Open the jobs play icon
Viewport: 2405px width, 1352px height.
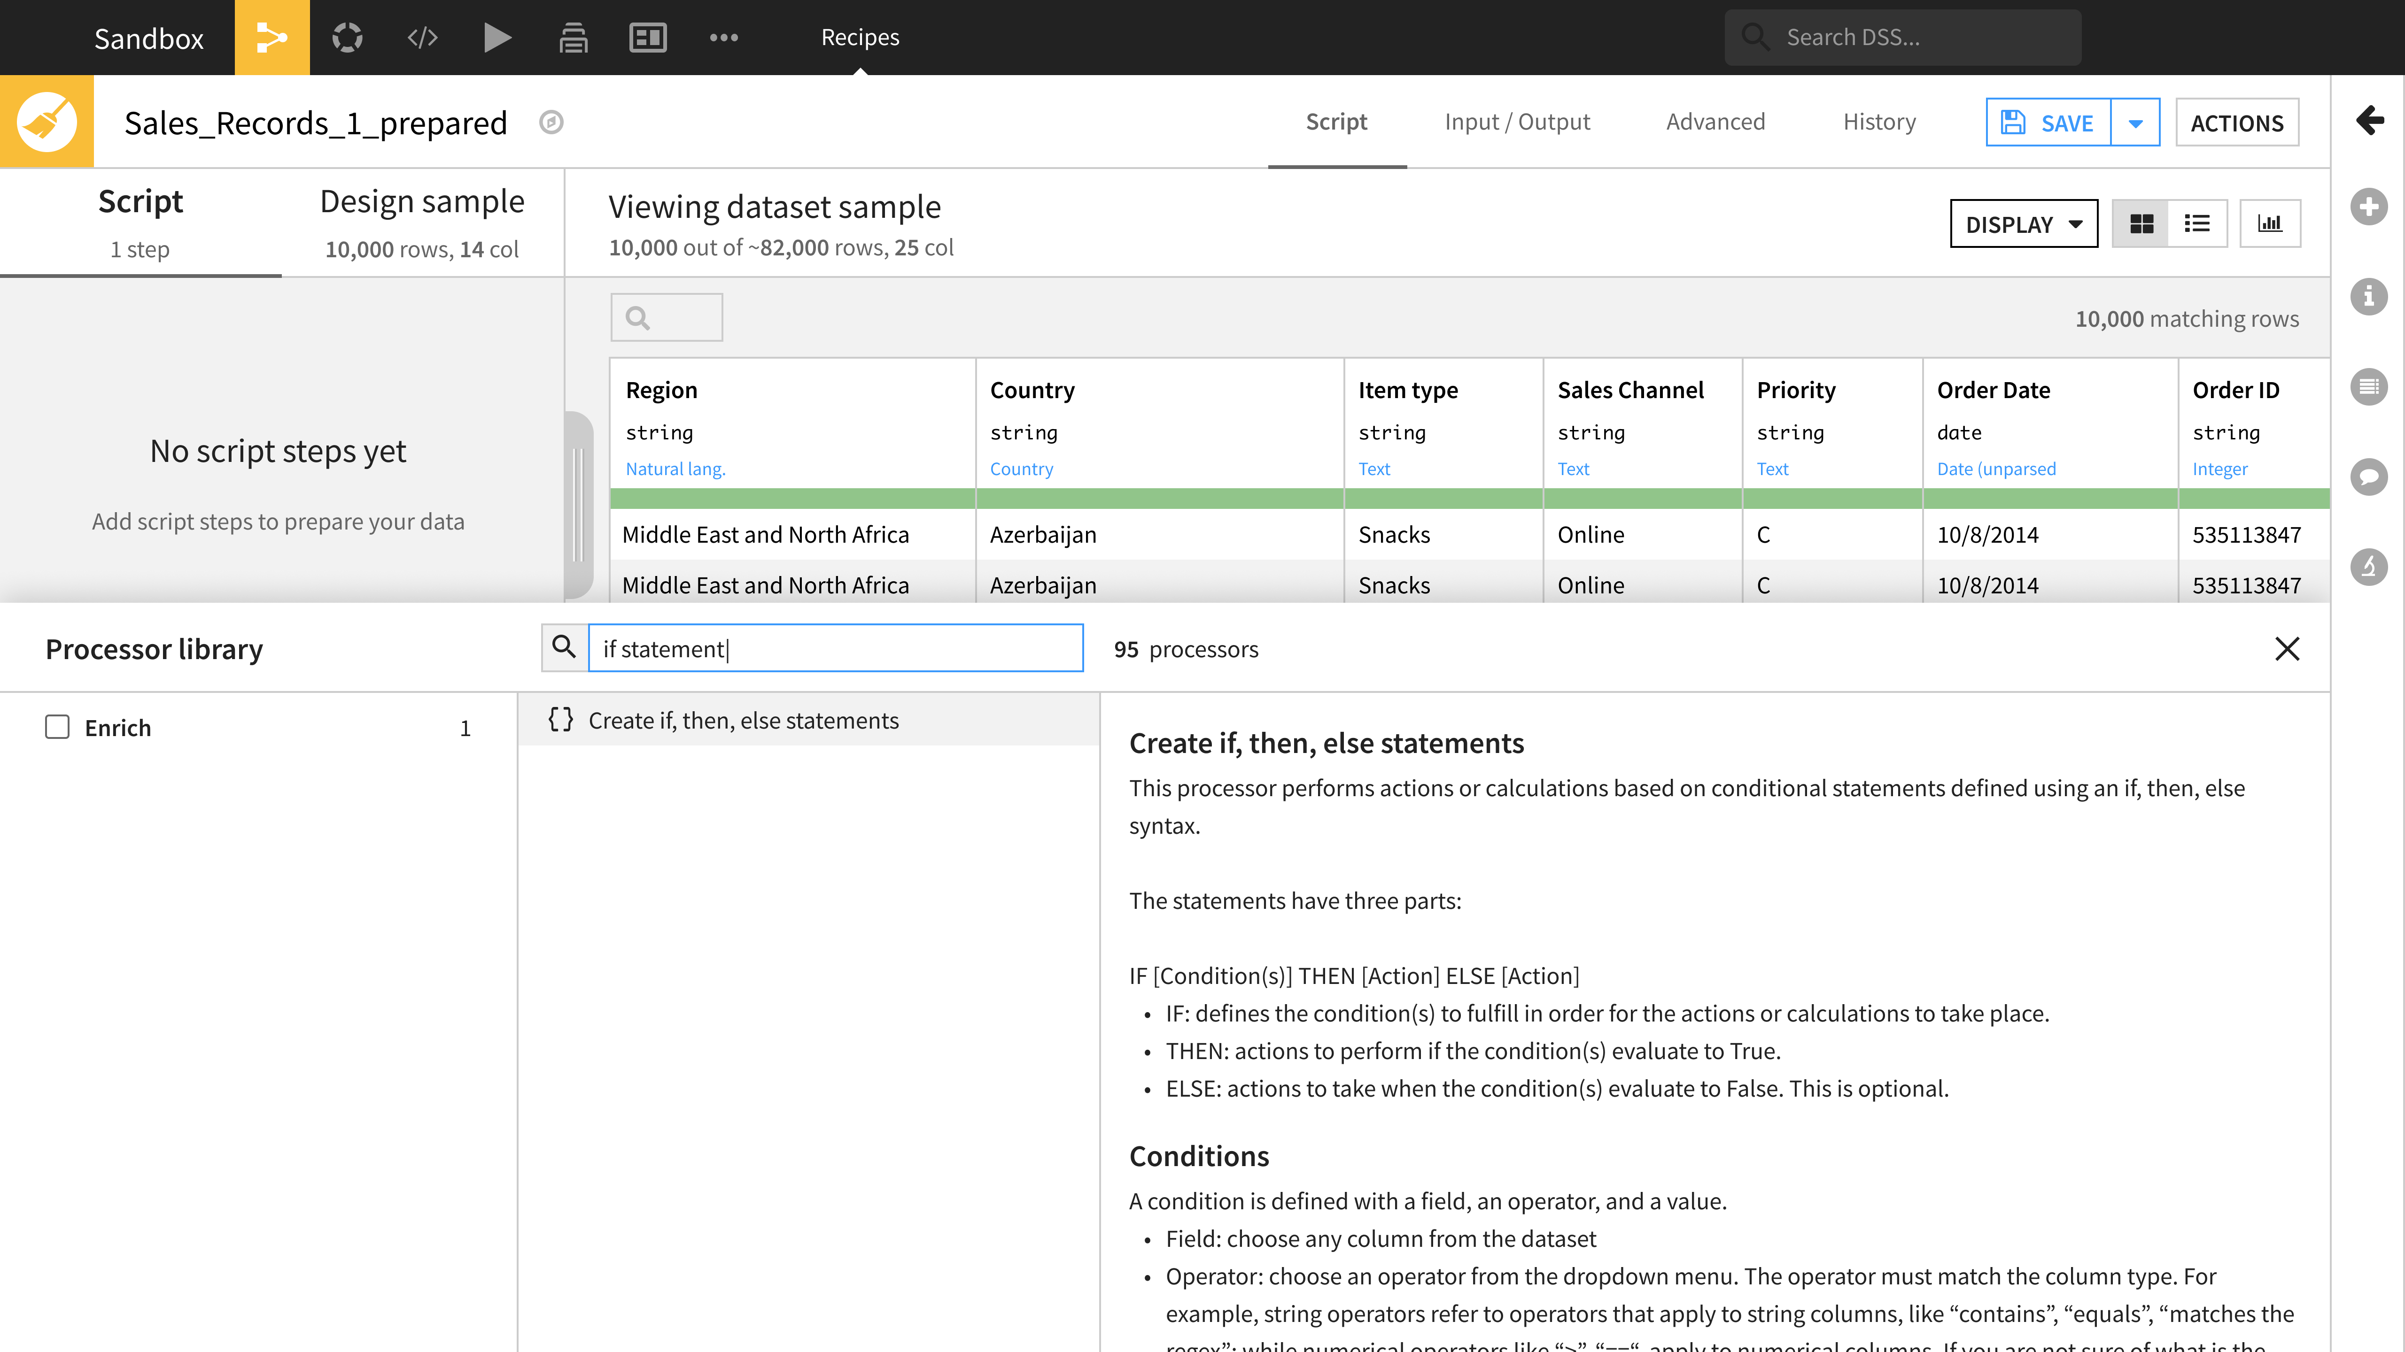click(x=497, y=38)
